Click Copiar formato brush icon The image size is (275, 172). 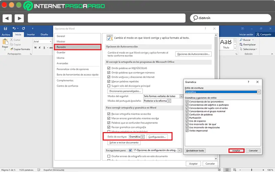(12, 49)
